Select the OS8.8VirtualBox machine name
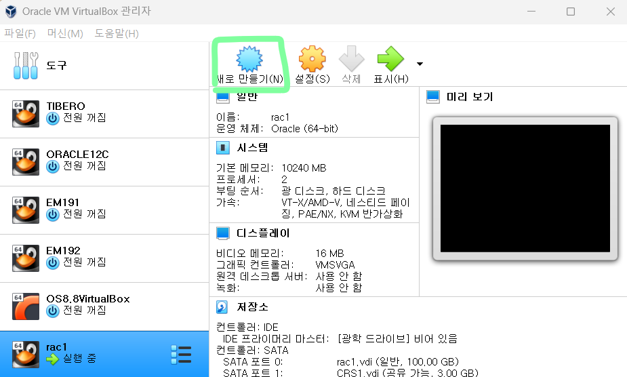Screen dimensions: 627x377 (88, 299)
